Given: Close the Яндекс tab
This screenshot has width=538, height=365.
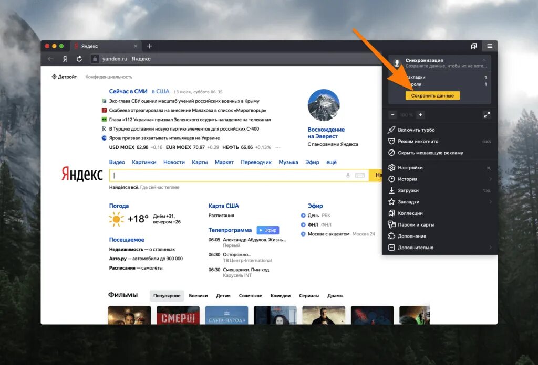Looking at the screenshot, I should point(136,46).
